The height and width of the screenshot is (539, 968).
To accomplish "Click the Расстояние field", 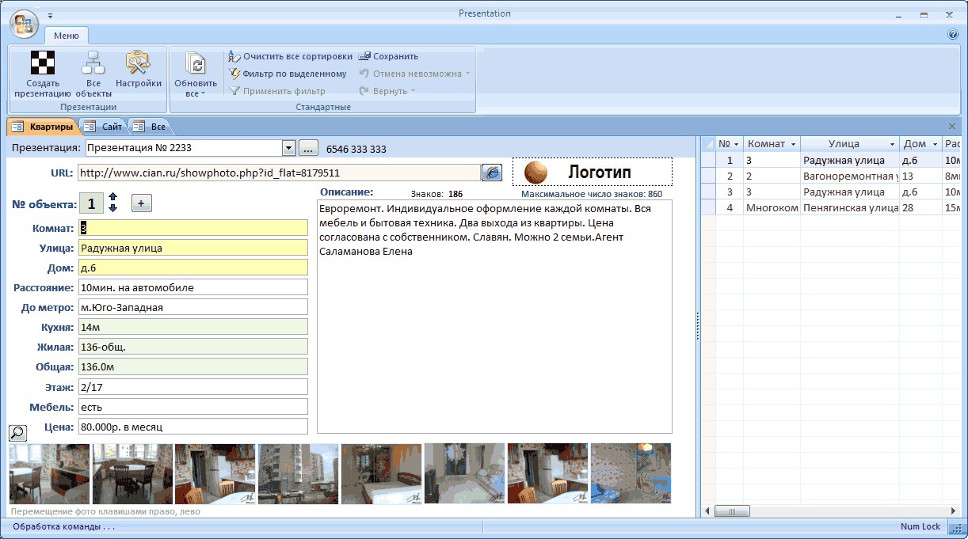I will pos(192,287).
